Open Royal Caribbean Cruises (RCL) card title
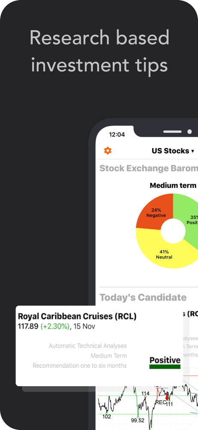 [x=77, y=316]
